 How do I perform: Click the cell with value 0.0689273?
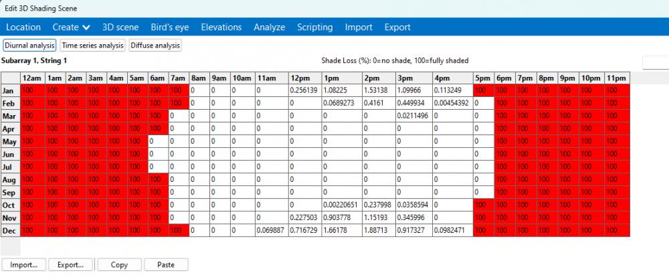341,103
